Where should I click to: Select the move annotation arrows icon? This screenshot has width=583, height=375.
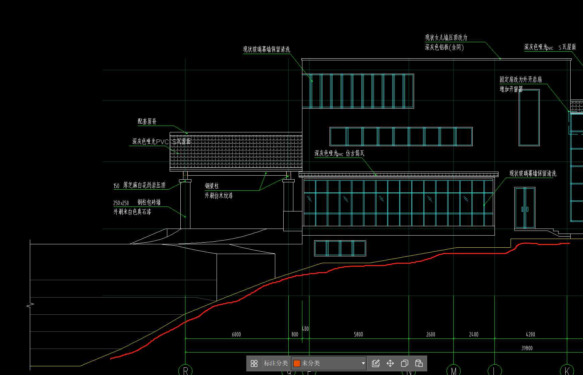click(390, 363)
